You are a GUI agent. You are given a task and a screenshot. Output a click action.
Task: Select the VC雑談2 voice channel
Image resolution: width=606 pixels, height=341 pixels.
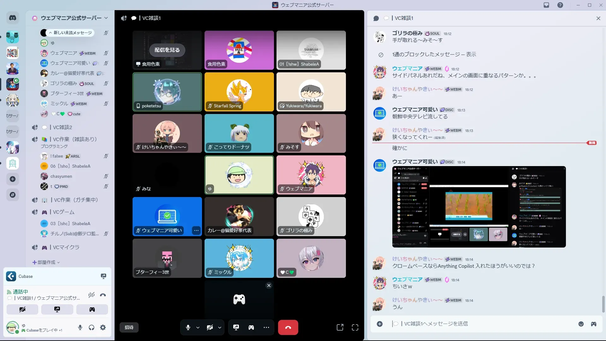coord(62,127)
